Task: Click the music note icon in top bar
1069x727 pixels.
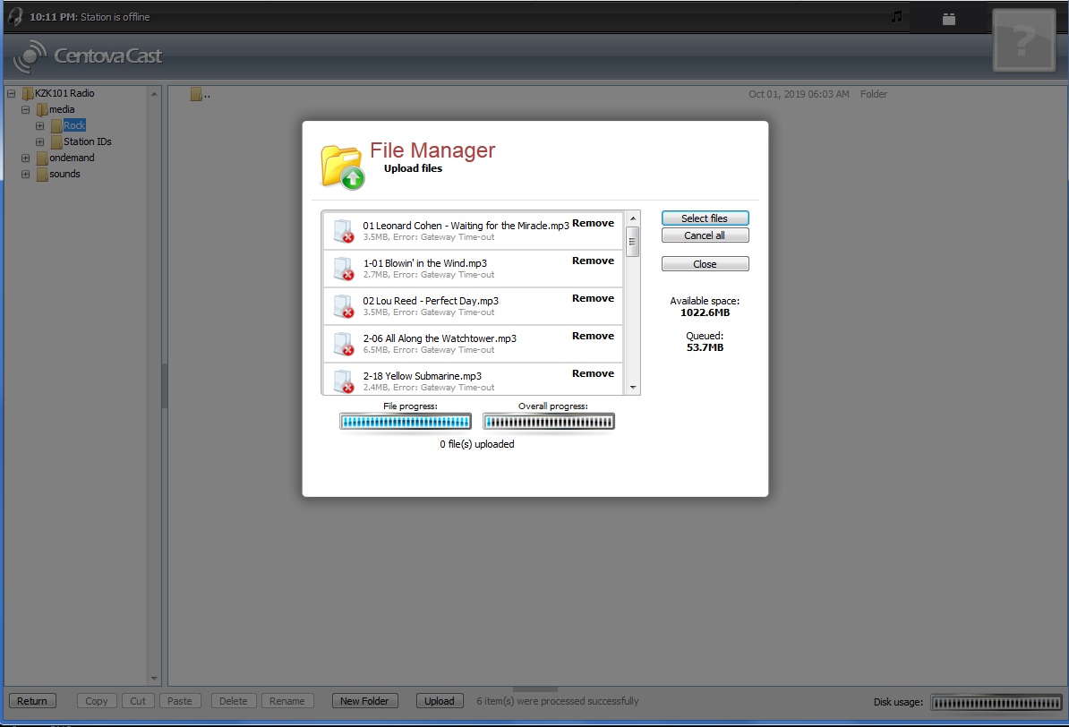Action: (896, 17)
